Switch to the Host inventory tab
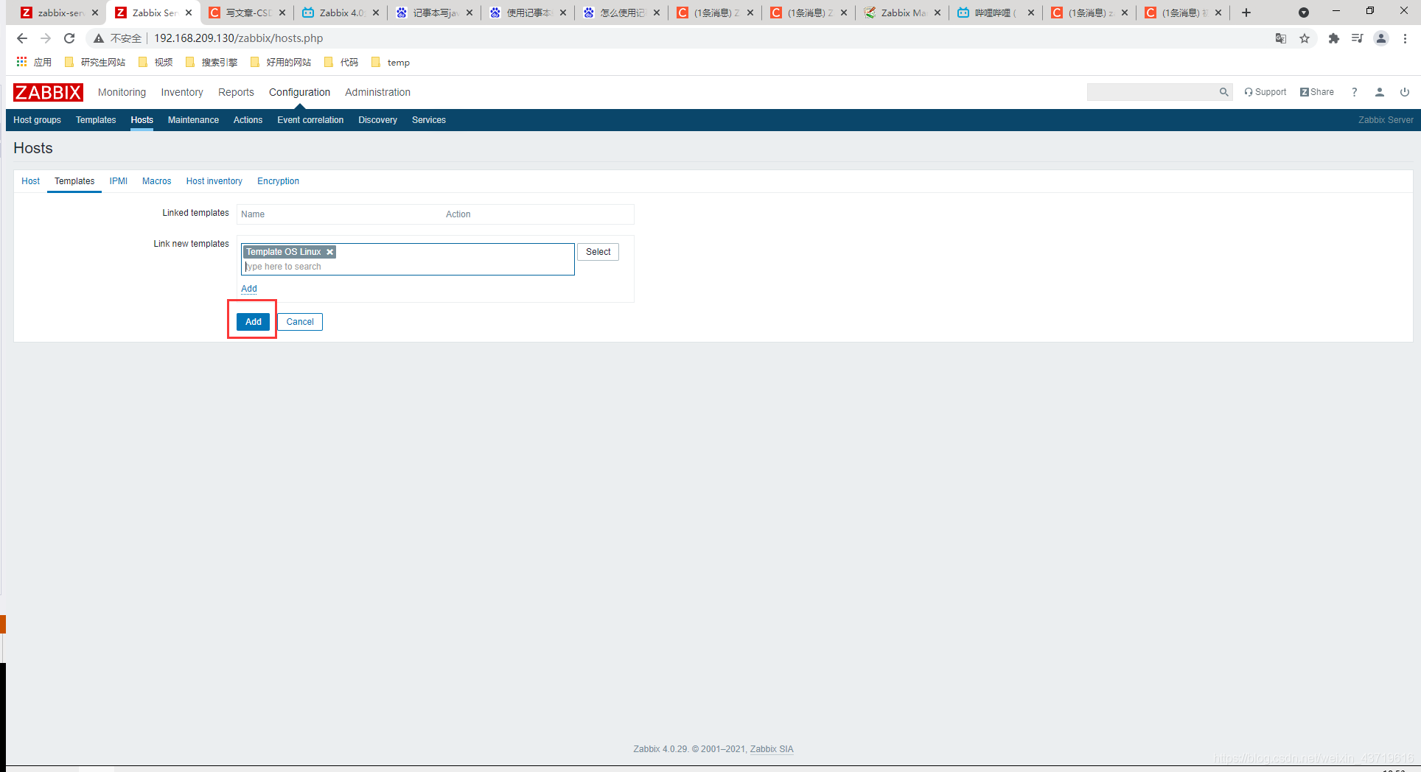The width and height of the screenshot is (1421, 772). point(214,181)
